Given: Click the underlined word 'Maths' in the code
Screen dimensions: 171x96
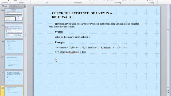Looking at the screenshot, I should [107, 47].
